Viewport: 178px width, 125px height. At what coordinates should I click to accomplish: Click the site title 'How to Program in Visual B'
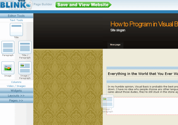[144, 24]
